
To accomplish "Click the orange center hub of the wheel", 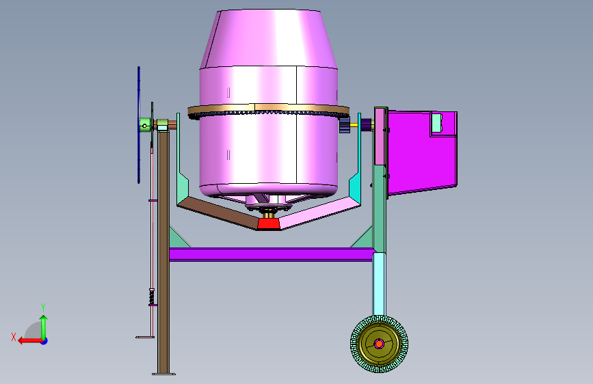I will pos(380,344).
